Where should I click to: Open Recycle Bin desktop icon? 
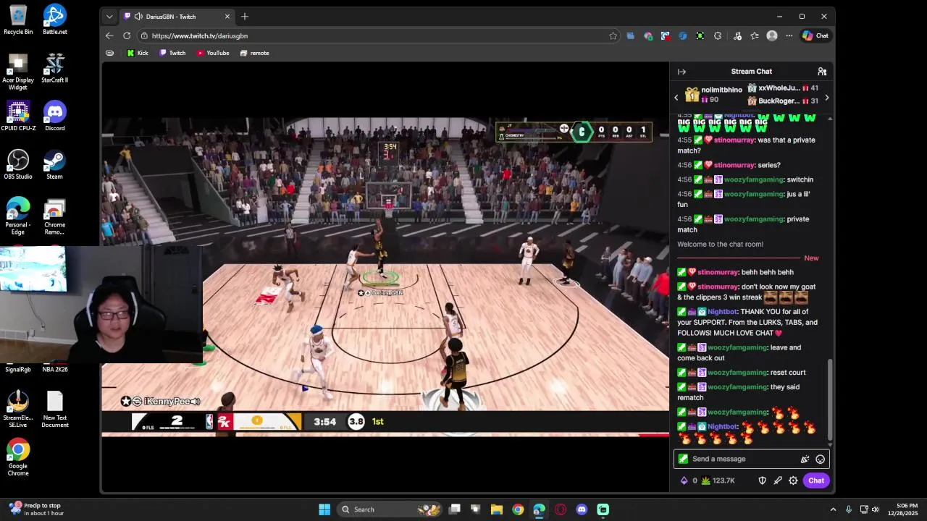18,20
